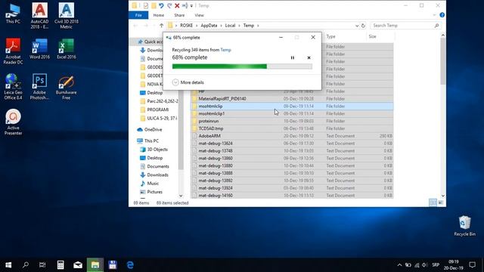Screen dimensions: 484x272
Task: Expand the ribbon chevron
Action: [434, 15]
